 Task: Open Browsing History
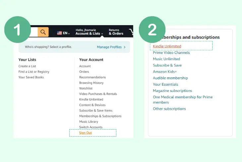click(91, 83)
